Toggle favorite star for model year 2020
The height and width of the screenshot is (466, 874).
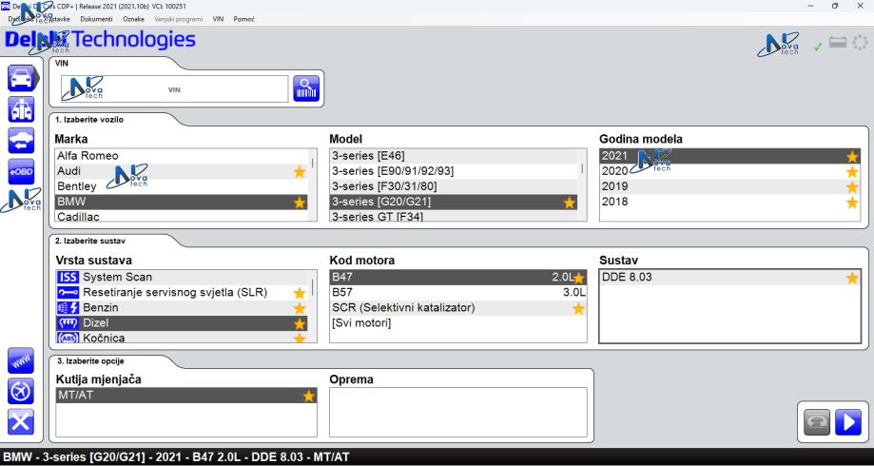point(852,172)
